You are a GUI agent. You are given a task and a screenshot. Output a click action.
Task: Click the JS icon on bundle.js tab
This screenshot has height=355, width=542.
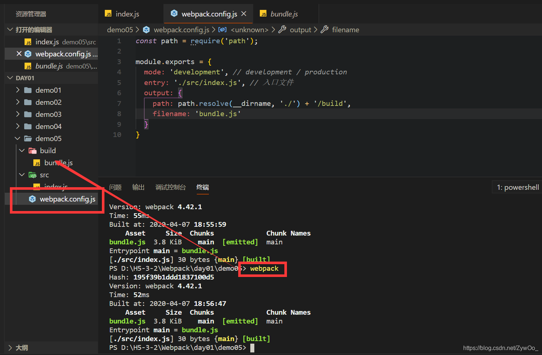point(263,14)
